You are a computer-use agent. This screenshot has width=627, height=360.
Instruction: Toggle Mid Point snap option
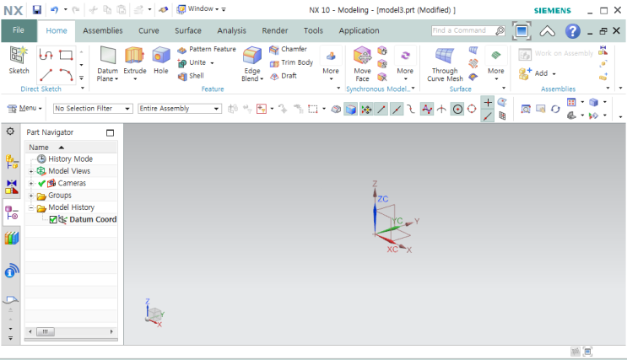397,109
